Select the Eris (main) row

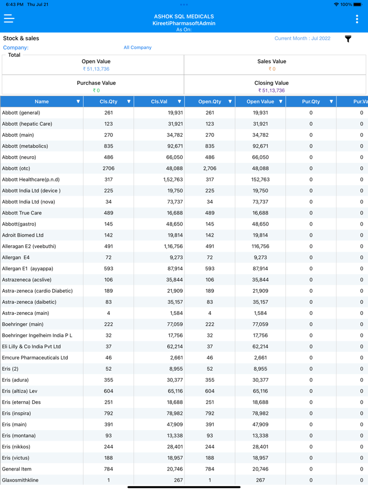(184, 424)
